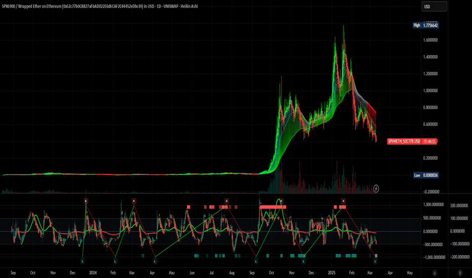Select the L marker below November 2024
The image size is (472, 278).
(303, 261)
